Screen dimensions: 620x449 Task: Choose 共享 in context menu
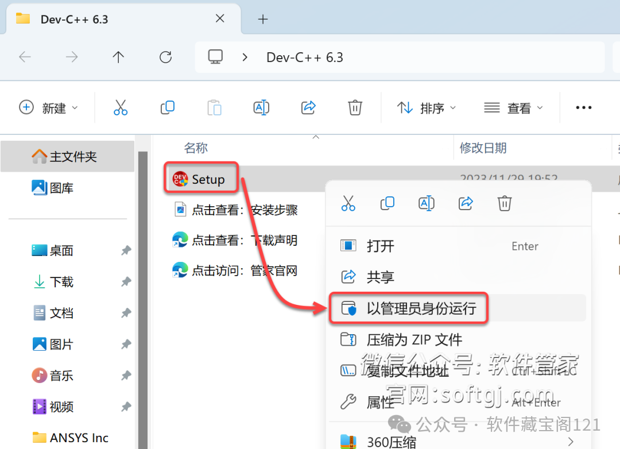[x=458, y=277]
